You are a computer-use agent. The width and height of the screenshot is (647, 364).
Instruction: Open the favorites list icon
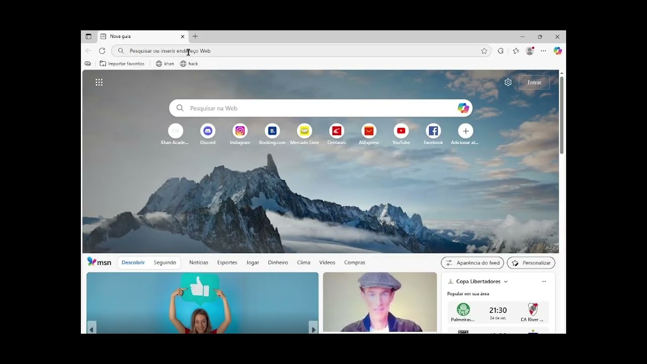click(516, 51)
